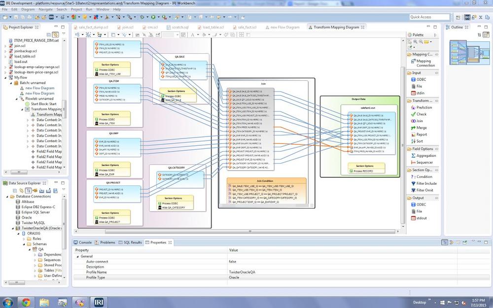Open the Navigate menu
Image resolution: width=493 pixels, height=308 pixels.
click(45, 9)
